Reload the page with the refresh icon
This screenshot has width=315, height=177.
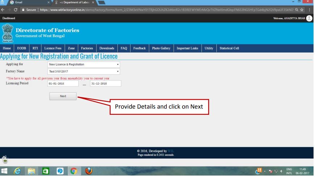16,10
